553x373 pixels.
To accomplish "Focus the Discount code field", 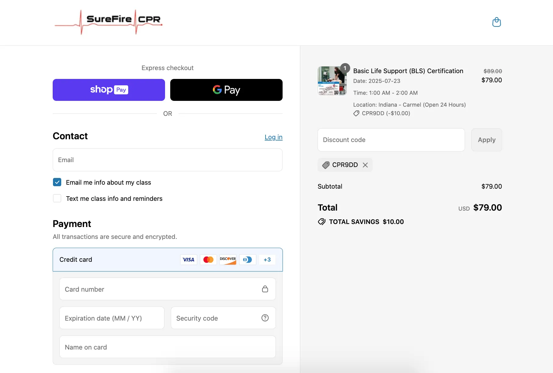I will pyautogui.click(x=391, y=140).
